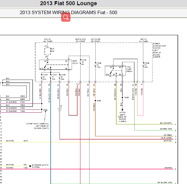Click the "WHT/YEL" label beside K917
Screen dimensions: 187x184
pos(10,141)
